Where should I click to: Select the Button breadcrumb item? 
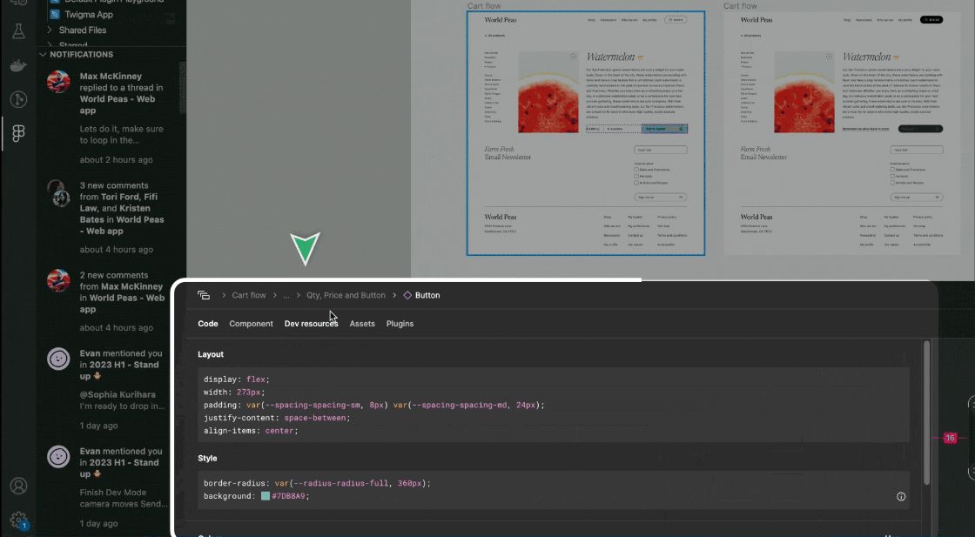click(427, 295)
